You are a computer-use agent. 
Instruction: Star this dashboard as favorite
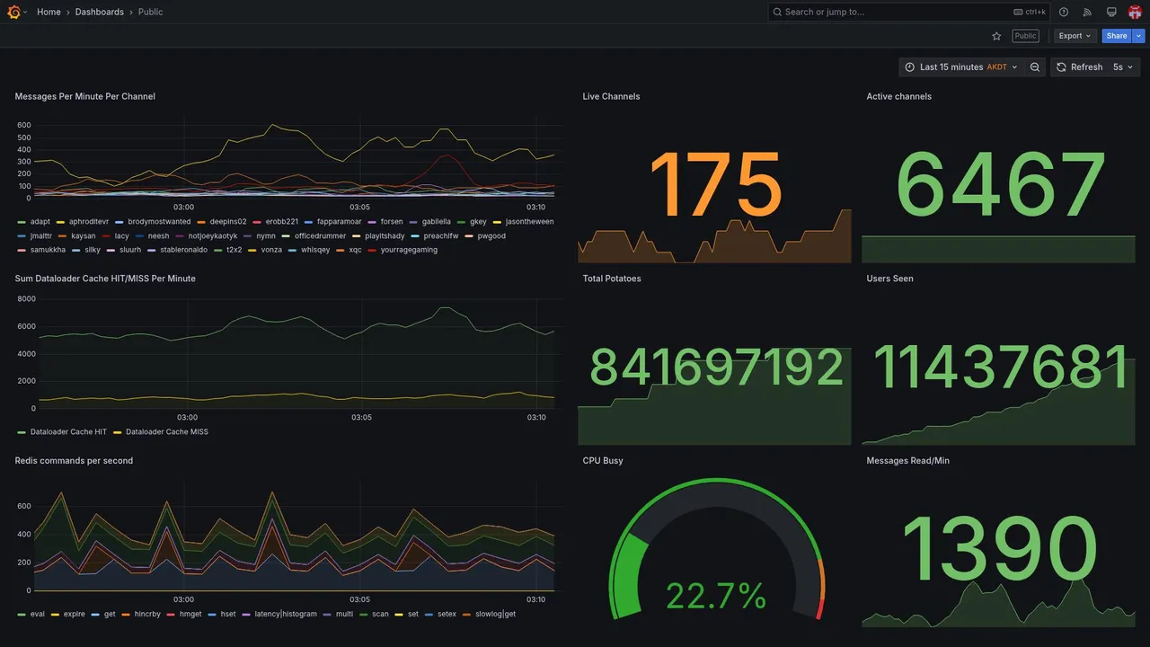click(996, 36)
